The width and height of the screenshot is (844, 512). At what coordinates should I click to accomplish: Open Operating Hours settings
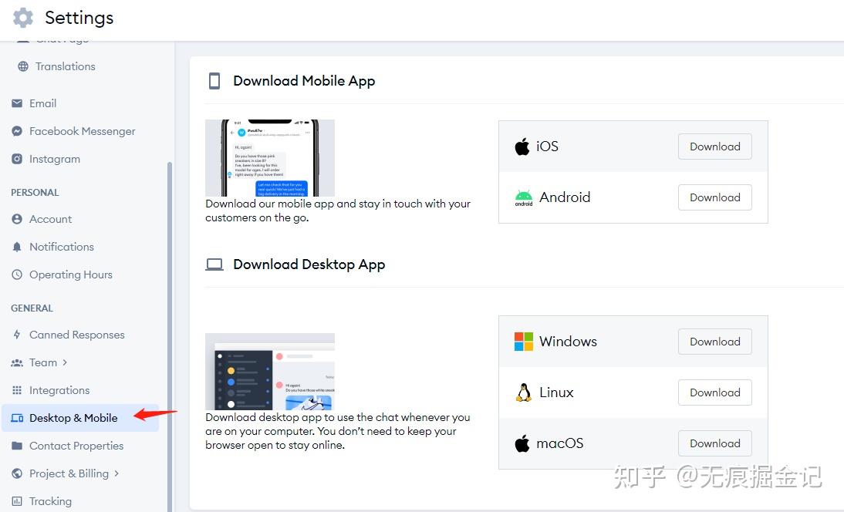70,275
